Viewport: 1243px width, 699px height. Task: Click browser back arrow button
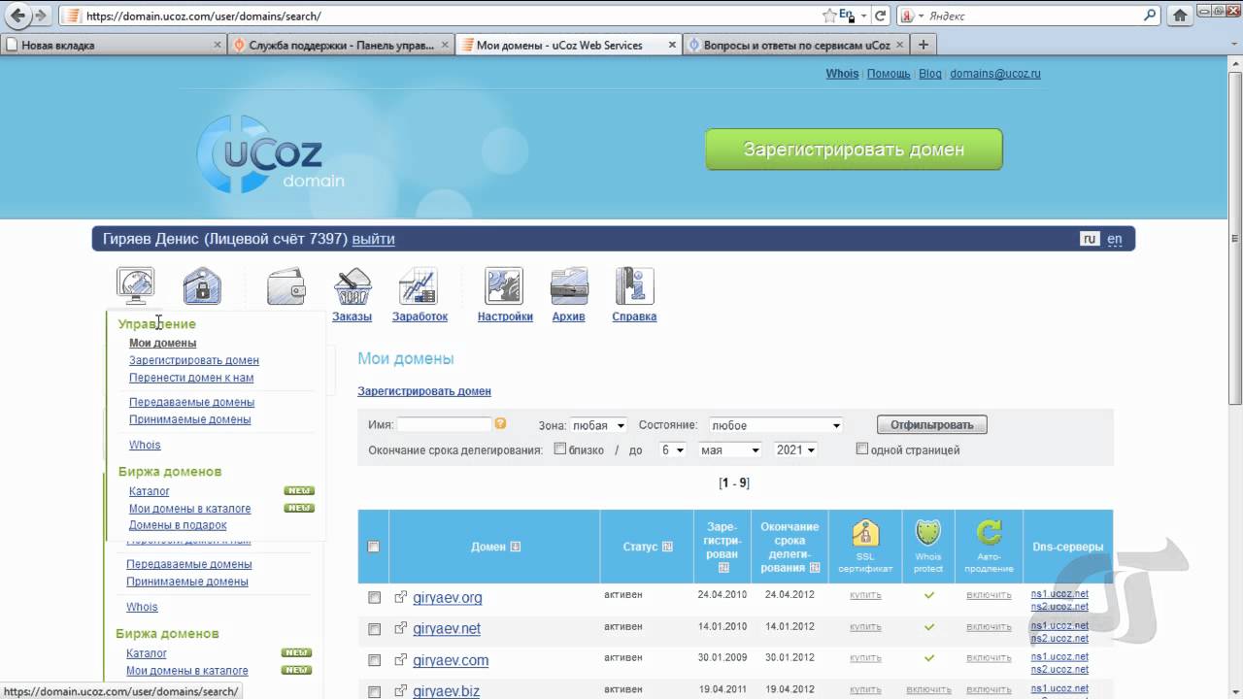[x=17, y=16]
